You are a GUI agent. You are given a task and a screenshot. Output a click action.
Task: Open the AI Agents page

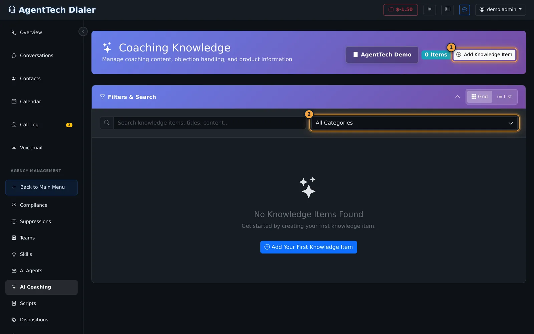(x=41, y=271)
